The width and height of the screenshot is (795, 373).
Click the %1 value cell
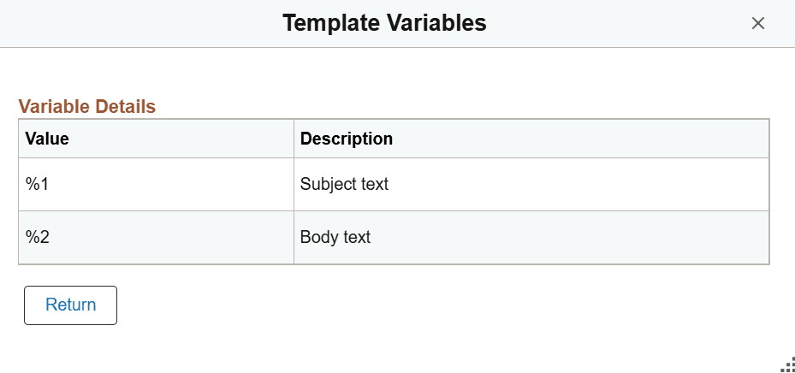38,184
